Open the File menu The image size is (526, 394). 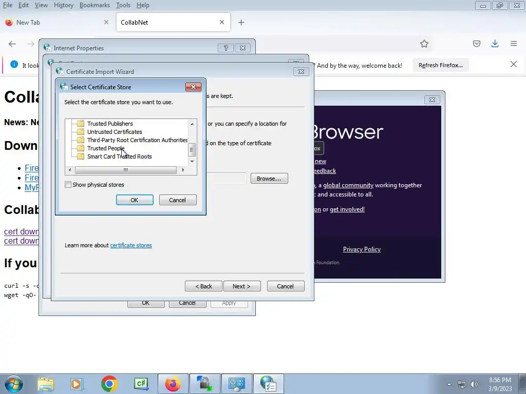[7, 5]
